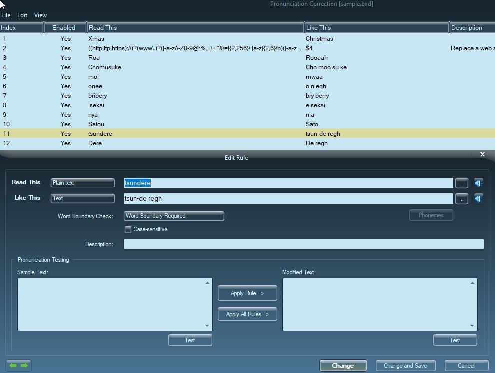This screenshot has width=495, height=373.
Task: Close the Edit Rule panel with X
Action: pyautogui.click(x=482, y=154)
